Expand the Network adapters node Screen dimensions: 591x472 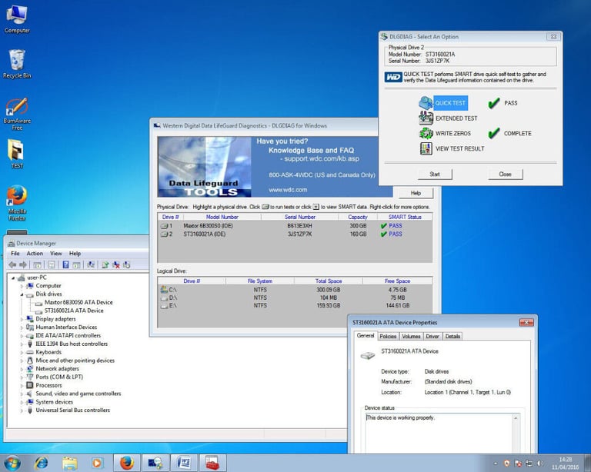tap(22, 369)
